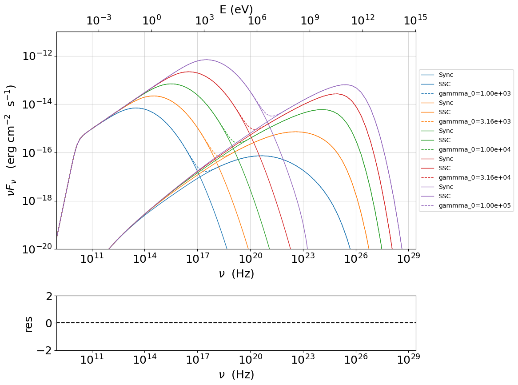
Task: Click the gammma_0=1.00e+03 legend entry
Action: tap(474, 93)
